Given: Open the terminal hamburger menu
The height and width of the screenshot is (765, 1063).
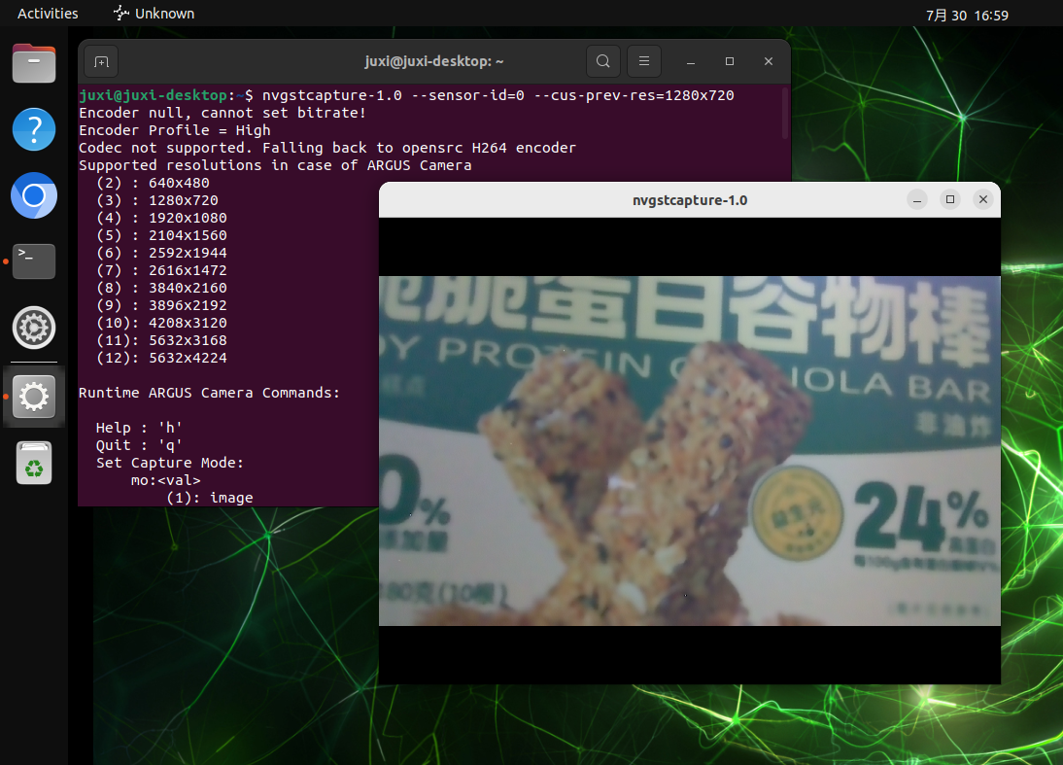Looking at the screenshot, I should (644, 61).
